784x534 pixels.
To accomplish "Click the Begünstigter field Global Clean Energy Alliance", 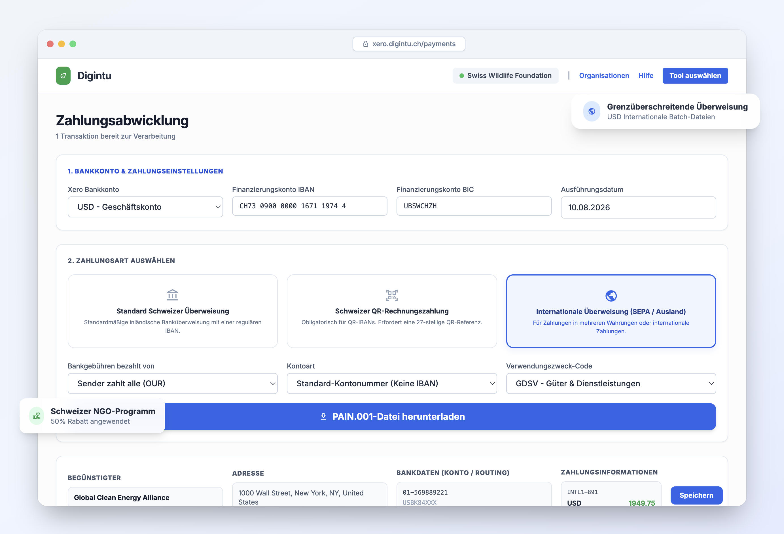I will coord(145,497).
